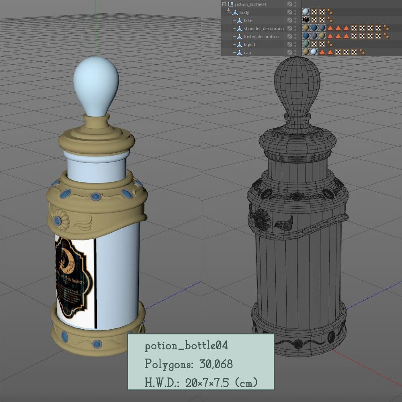
Task: Select the tan material tag on shoulder_decoration
Action: click(x=306, y=28)
